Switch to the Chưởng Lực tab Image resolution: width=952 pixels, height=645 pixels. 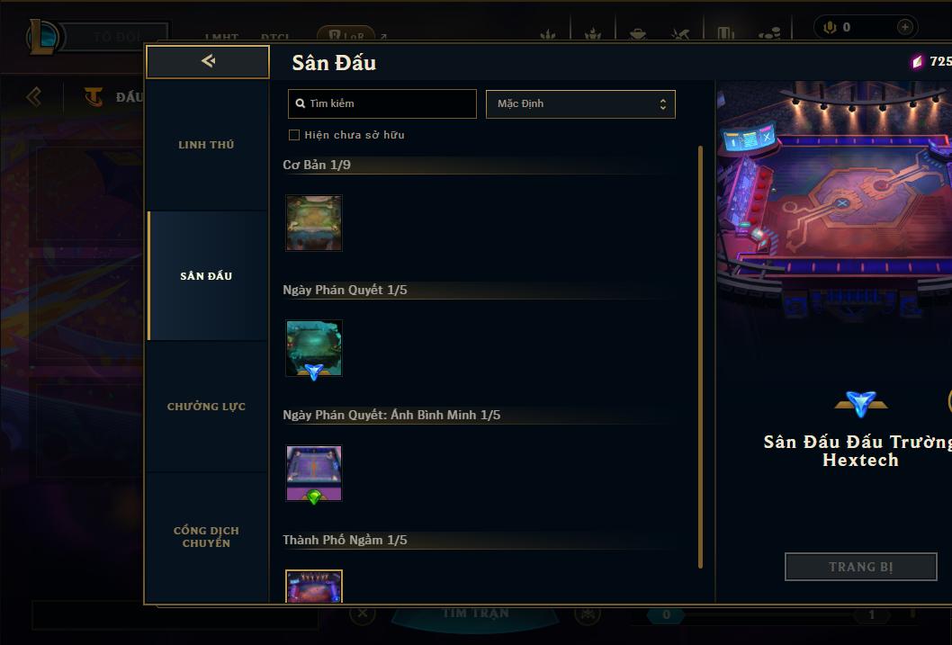[206, 407]
